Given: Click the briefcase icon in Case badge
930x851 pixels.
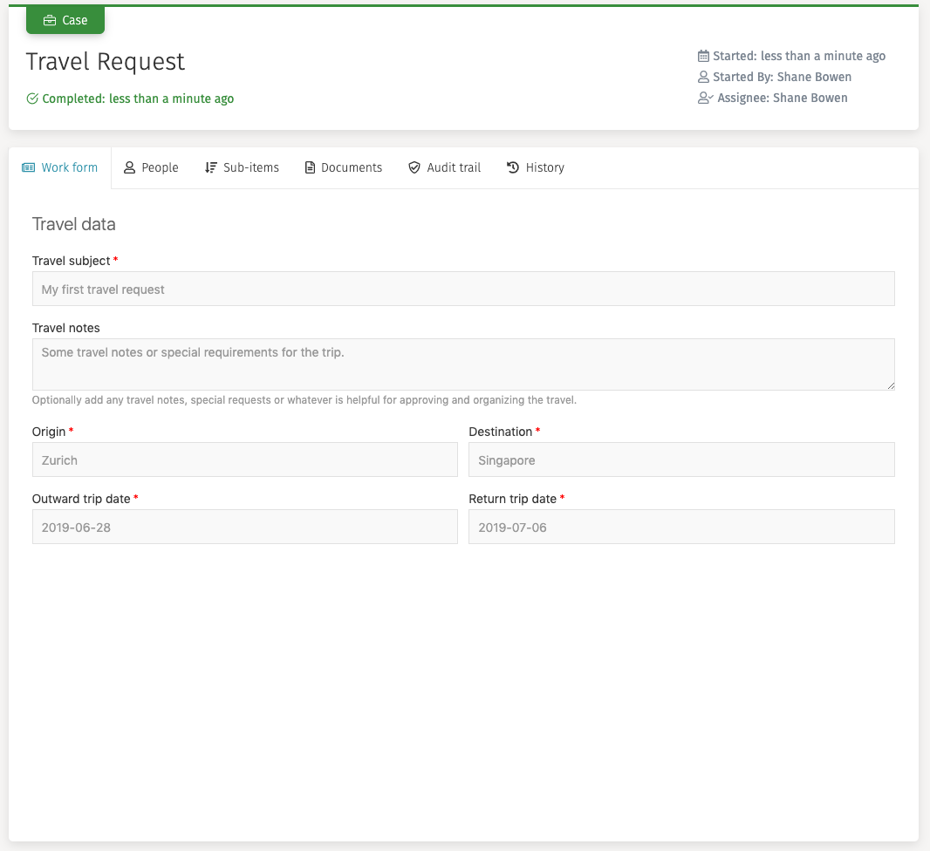Looking at the screenshot, I should point(50,20).
